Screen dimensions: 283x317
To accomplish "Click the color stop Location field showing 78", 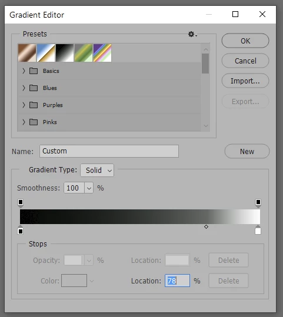I will (x=177, y=281).
